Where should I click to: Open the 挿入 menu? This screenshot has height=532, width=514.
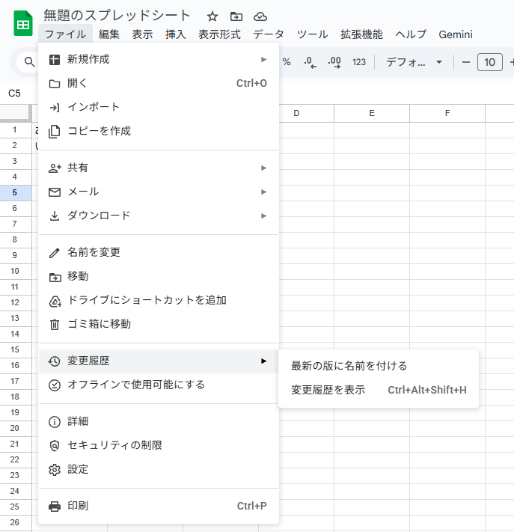tap(175, 34)
